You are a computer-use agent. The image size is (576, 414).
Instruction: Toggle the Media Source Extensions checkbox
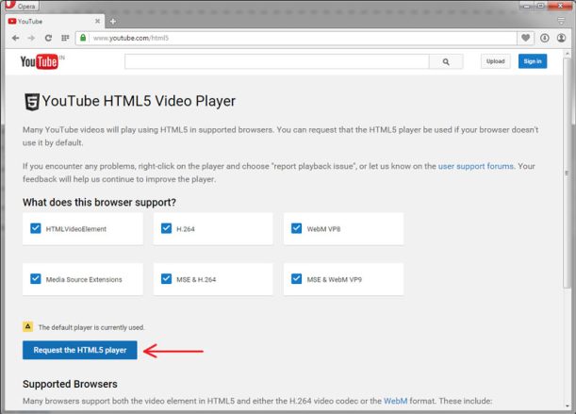coord(36,278)
